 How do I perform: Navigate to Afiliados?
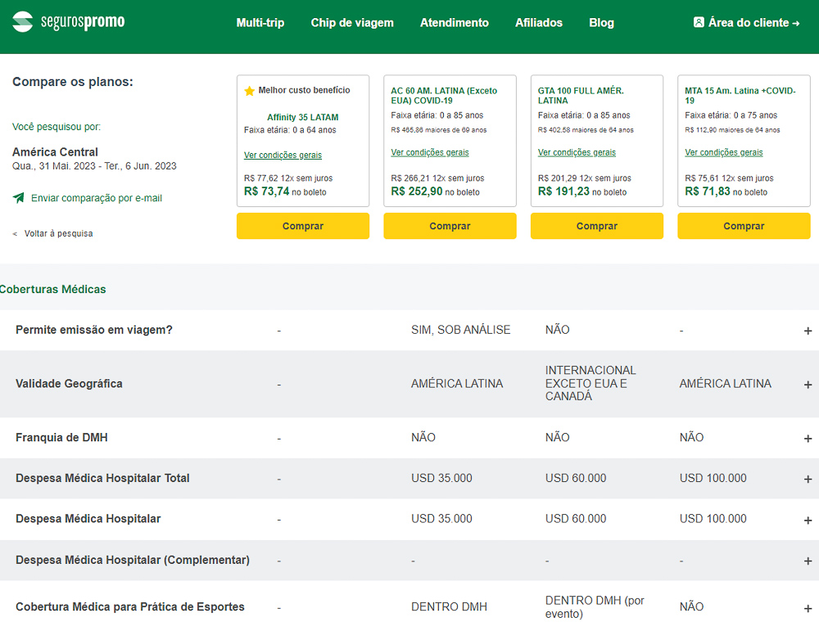pos(539,22)
